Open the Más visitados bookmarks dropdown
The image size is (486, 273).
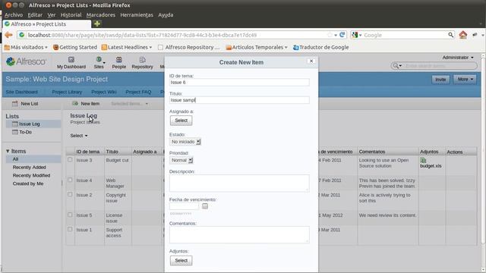tap(26, 47)
